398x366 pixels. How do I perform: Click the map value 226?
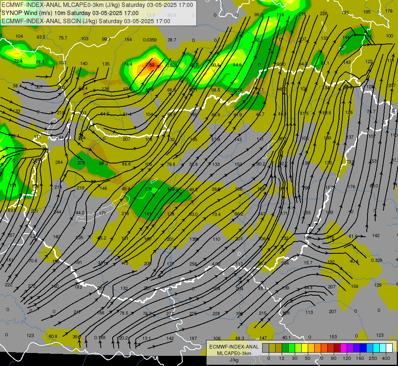point(324,13)
